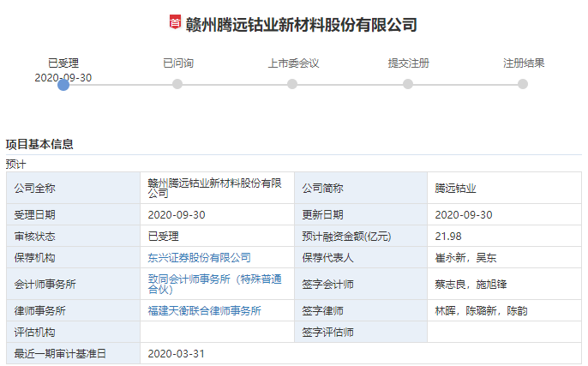This screenshot has width=588, height=366.
Task: Select the 上市委会议 stage marker dot
Action: click(292, 84)
